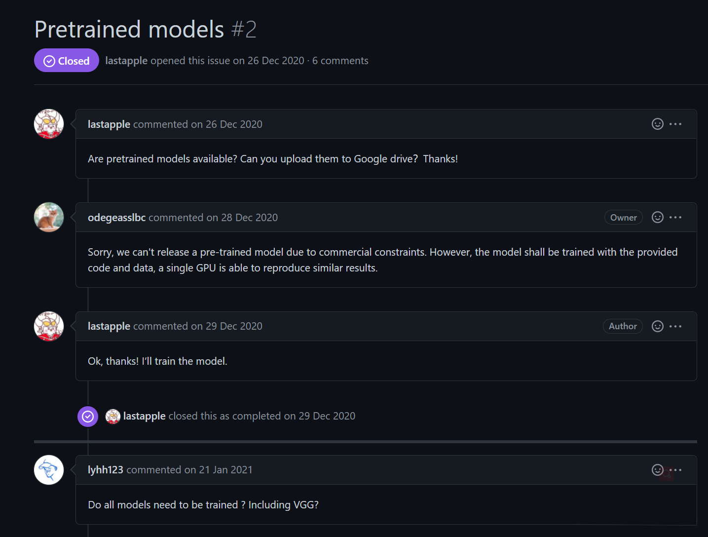Show more options for the 29 Dec comment
Screen dimensions: 708x537
tap(675, 326)
